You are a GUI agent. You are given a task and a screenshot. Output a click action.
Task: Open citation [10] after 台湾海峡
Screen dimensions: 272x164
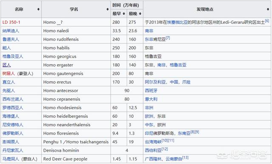tap(165, 141)
